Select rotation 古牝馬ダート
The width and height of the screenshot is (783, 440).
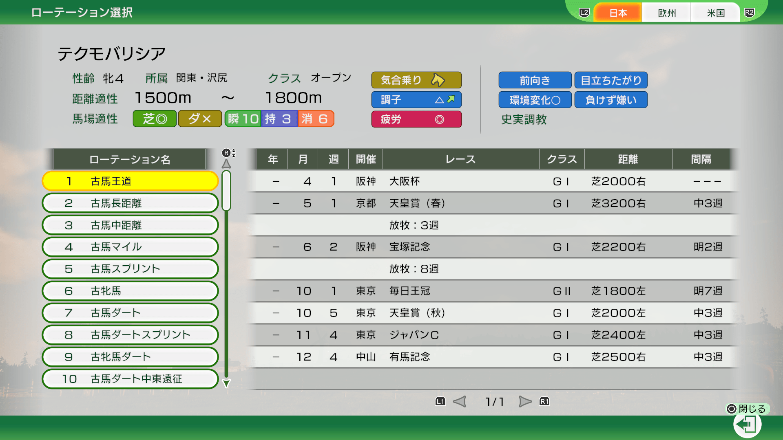(130, 357)
